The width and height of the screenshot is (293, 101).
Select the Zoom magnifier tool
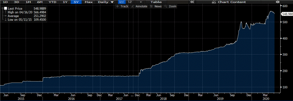coord(170,6)
